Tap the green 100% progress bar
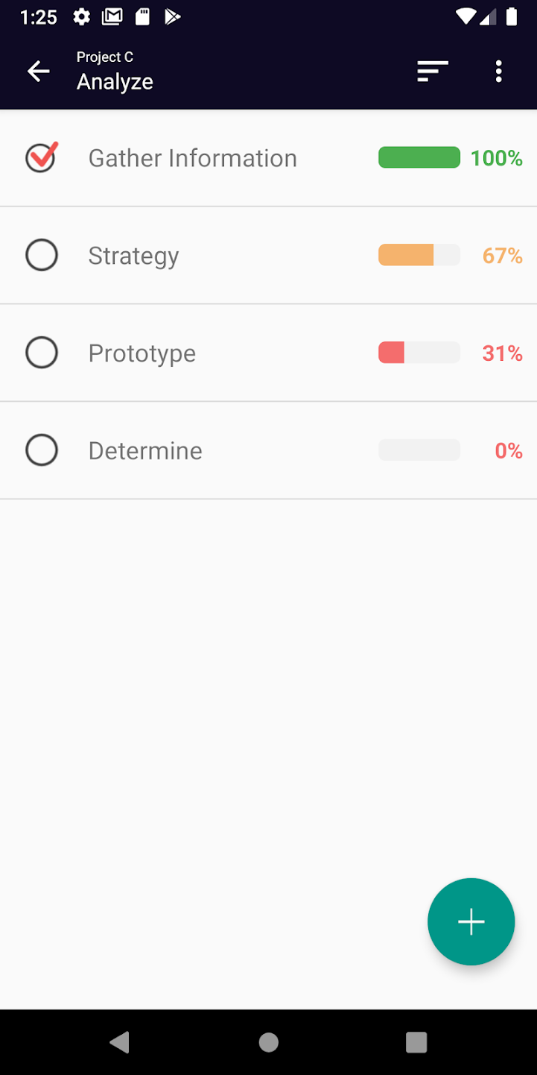 coord(419,157)
